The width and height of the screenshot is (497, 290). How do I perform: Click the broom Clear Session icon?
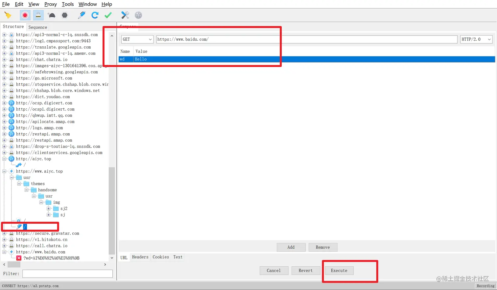pyautogui.click(x=8, y=15)
